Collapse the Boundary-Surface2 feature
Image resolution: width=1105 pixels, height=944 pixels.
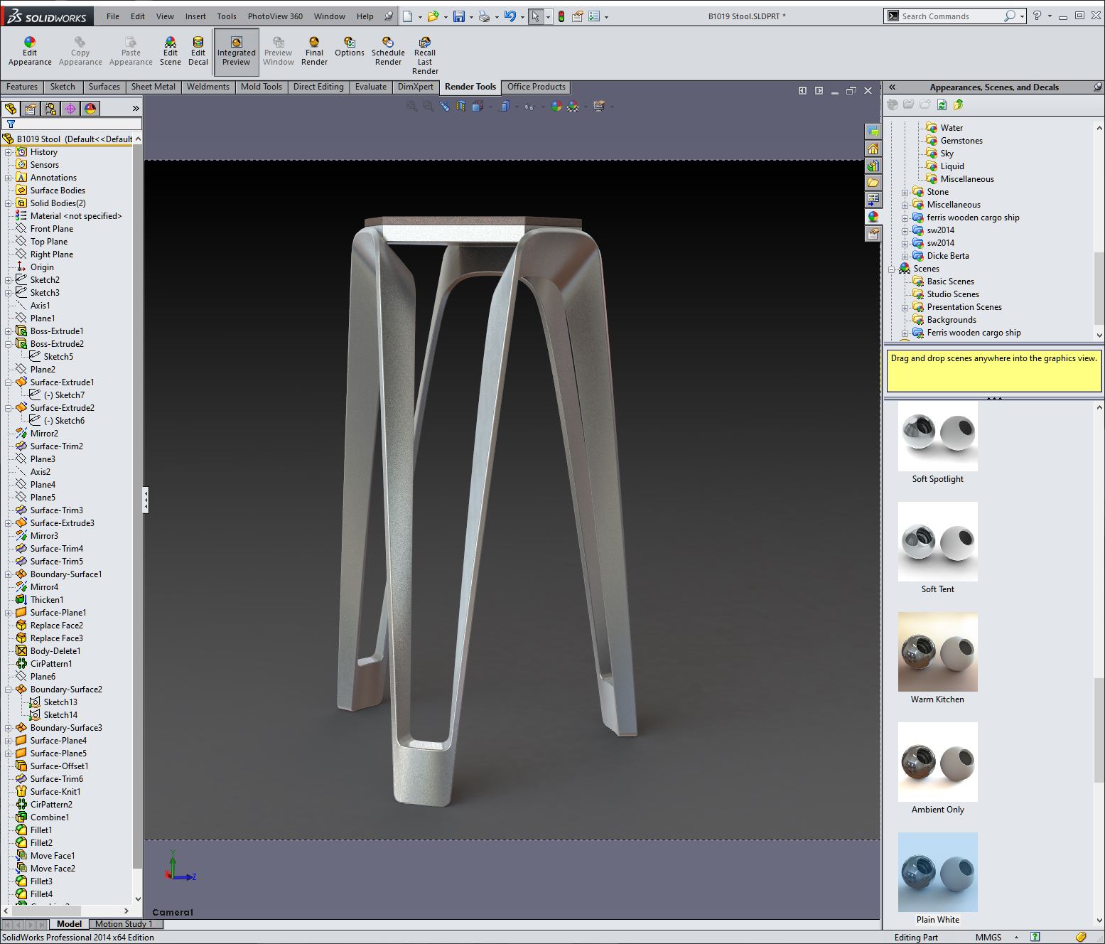pyautogui.click(x=9, y=690)
